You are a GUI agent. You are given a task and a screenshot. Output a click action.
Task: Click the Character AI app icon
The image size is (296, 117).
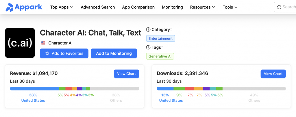pos(20,43)
